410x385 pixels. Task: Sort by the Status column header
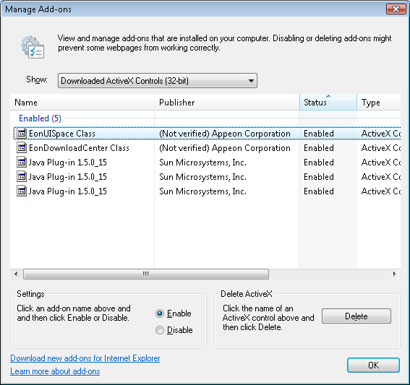pyautogui.click(x=328, y=102)
